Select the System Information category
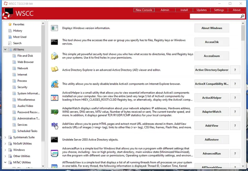Image resolution: width=248 pixels, height=171 pixels. point(29,94)
